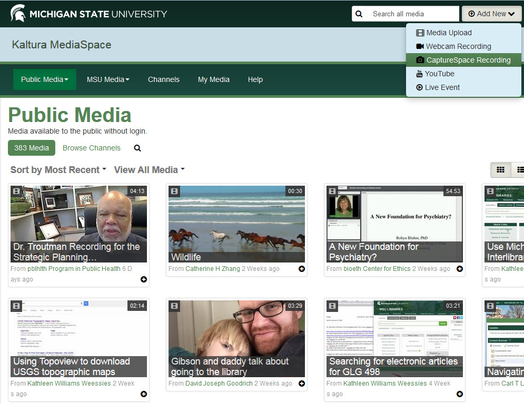This screenshot has height=404, width=524.
Task: Click the plus icon on the Dr. Troutman card
Action: pos(144,279)
